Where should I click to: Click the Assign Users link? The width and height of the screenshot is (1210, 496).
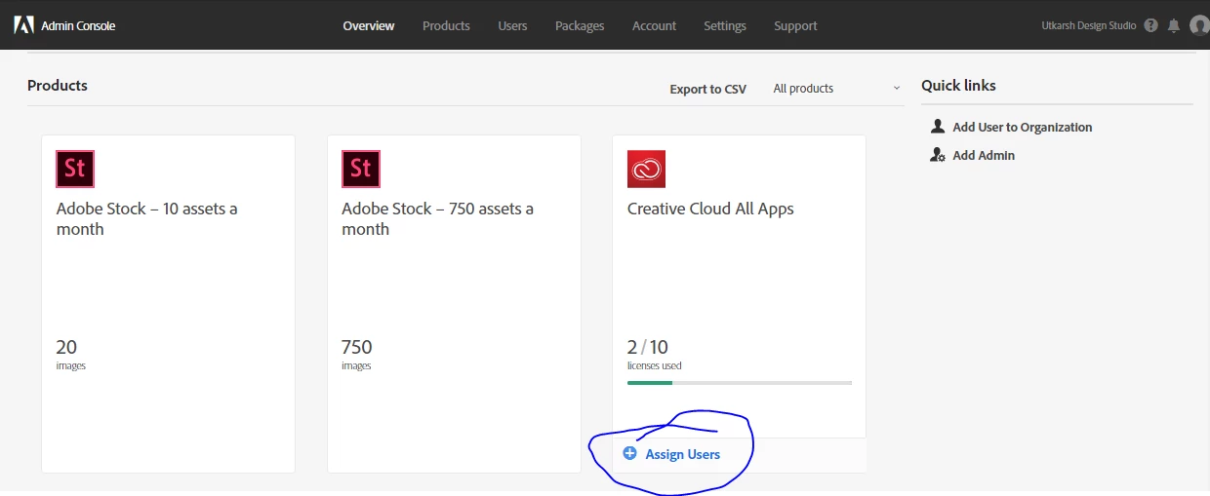(x=683, y=454)
